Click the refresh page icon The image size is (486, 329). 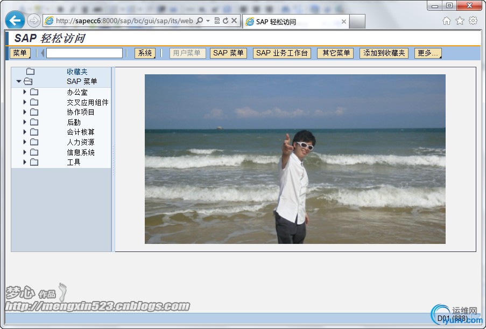point(226,21)
